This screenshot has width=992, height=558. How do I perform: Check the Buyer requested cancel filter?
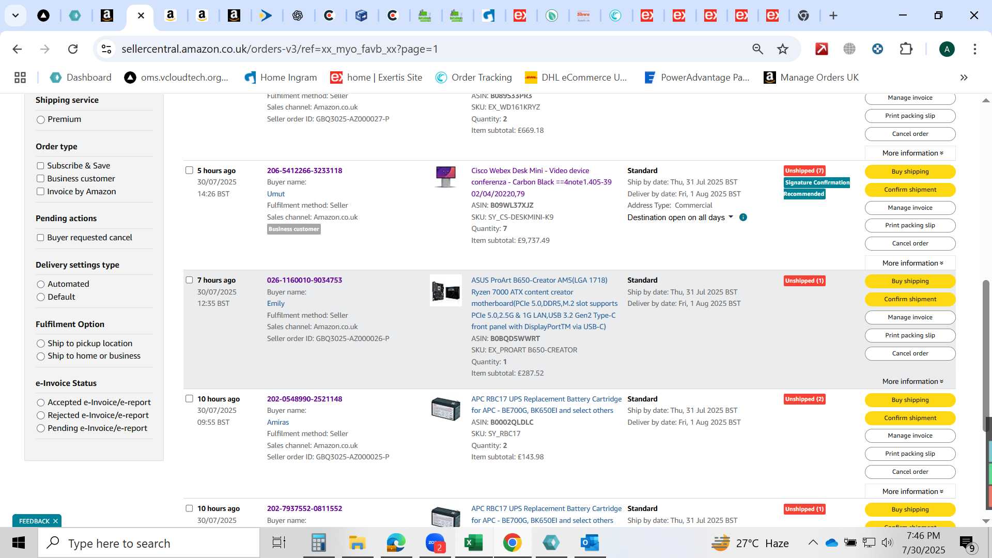click(40, 238)
